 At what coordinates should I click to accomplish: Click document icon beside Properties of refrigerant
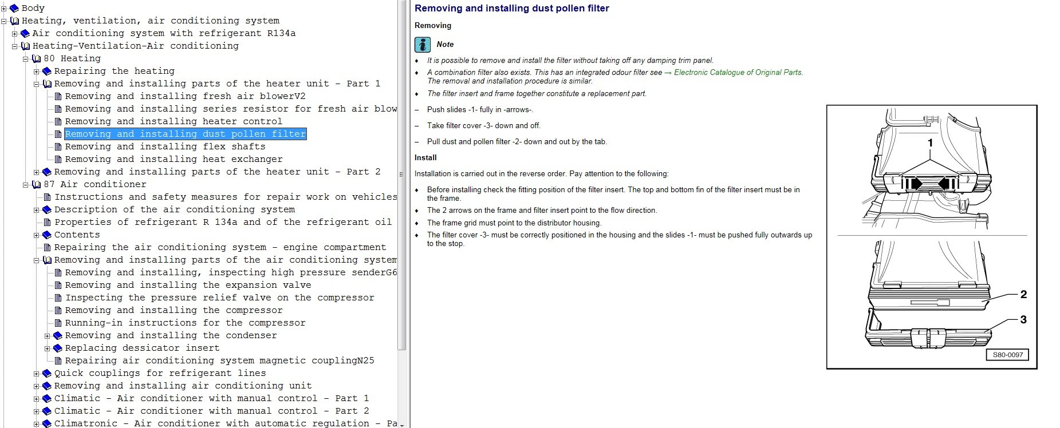(x=47, y=223)
